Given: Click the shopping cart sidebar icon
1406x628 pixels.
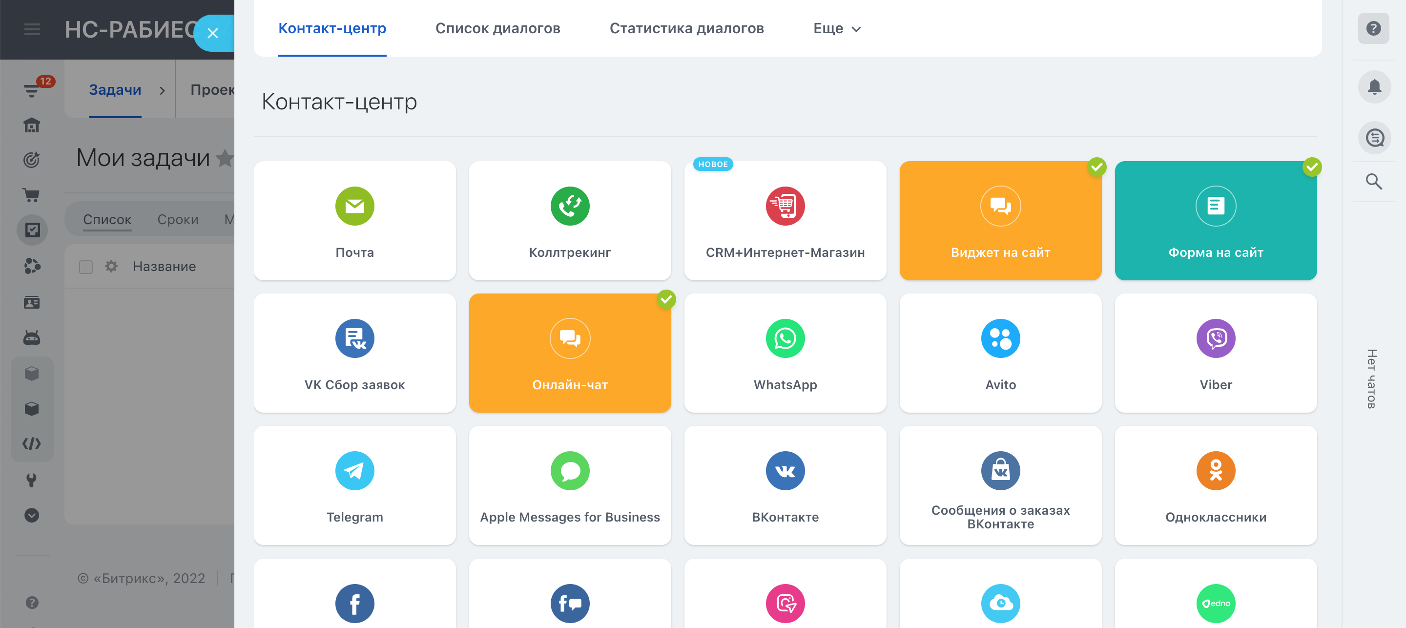Looking at the screenshot, I should click(x=32, y=195).
